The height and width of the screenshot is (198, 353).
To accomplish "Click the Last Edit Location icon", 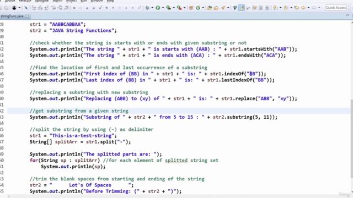I will (297, 8).
